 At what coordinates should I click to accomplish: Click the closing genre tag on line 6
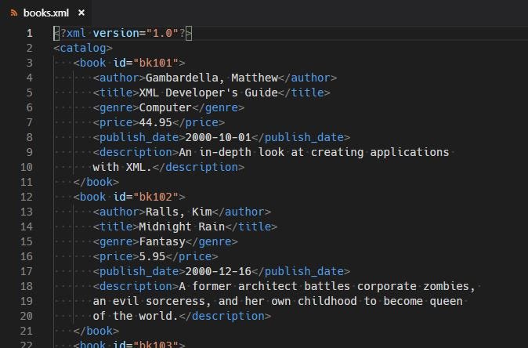coord(219,107)
